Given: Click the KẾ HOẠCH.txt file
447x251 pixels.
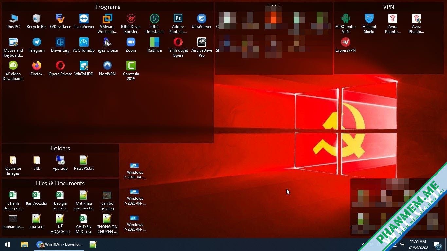Looking at the screenshot, I should point(60,224).
